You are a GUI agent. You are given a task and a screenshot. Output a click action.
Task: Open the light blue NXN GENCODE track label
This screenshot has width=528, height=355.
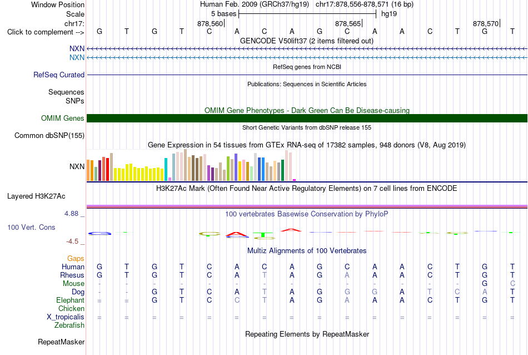(77, 58)
